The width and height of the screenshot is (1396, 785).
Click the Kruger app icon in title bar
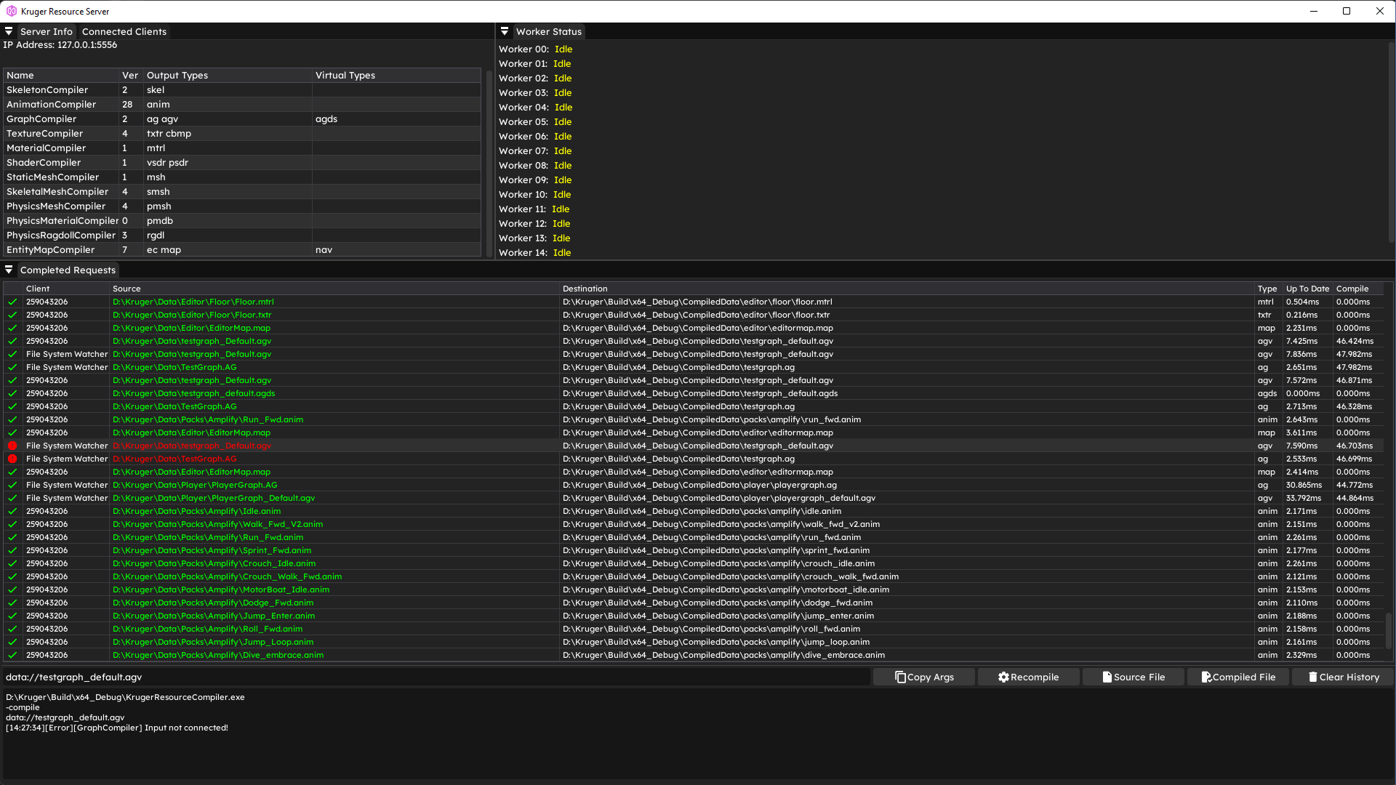coord(11,11)
